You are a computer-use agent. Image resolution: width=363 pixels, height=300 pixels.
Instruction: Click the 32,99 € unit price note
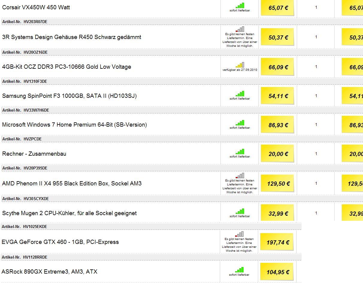click(x=277, y=213)
